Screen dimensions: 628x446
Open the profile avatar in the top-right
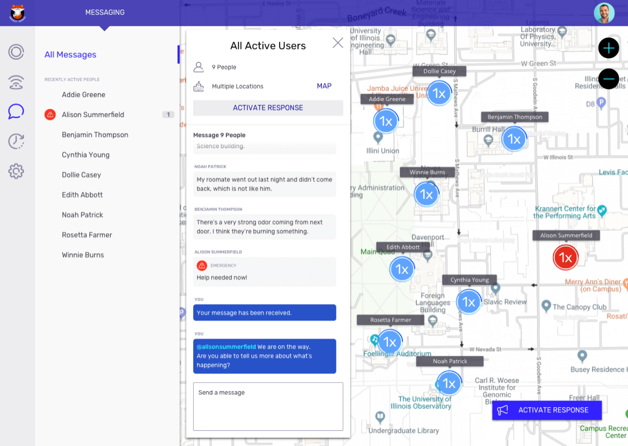pos(604,12)
